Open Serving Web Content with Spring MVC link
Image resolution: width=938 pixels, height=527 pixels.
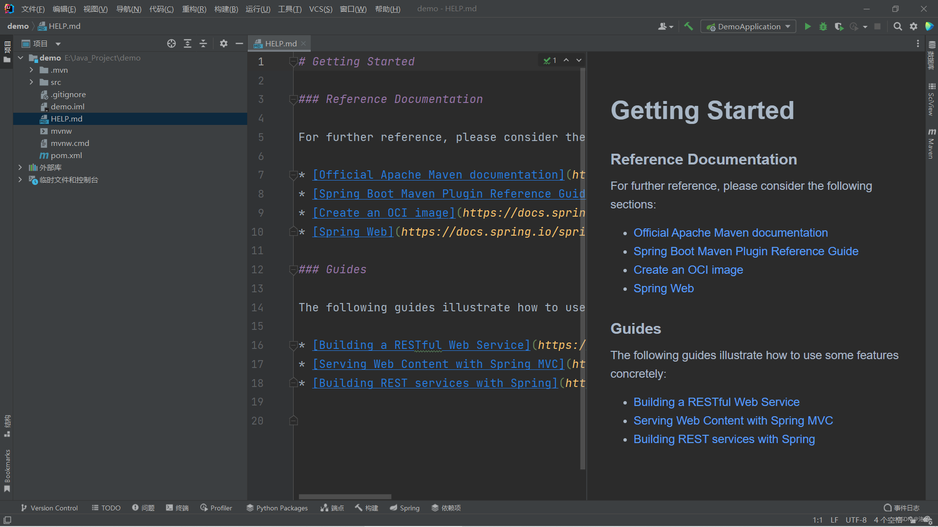click(733, 421)
